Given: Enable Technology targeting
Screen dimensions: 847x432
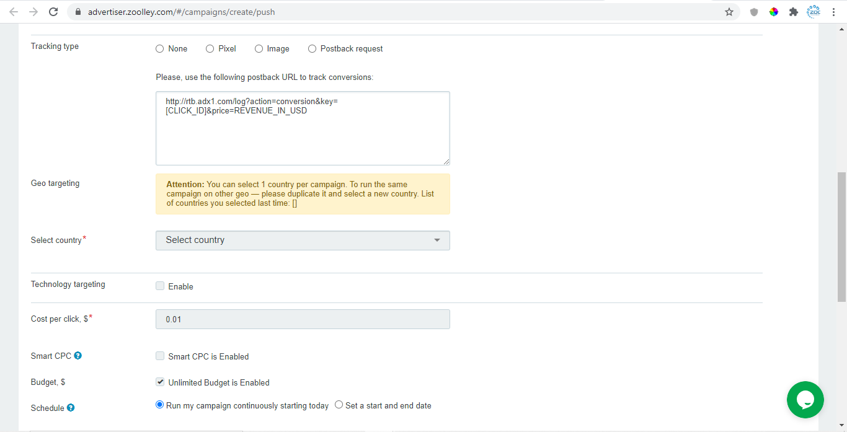Looking at the screenshot, I should point(160,286).
